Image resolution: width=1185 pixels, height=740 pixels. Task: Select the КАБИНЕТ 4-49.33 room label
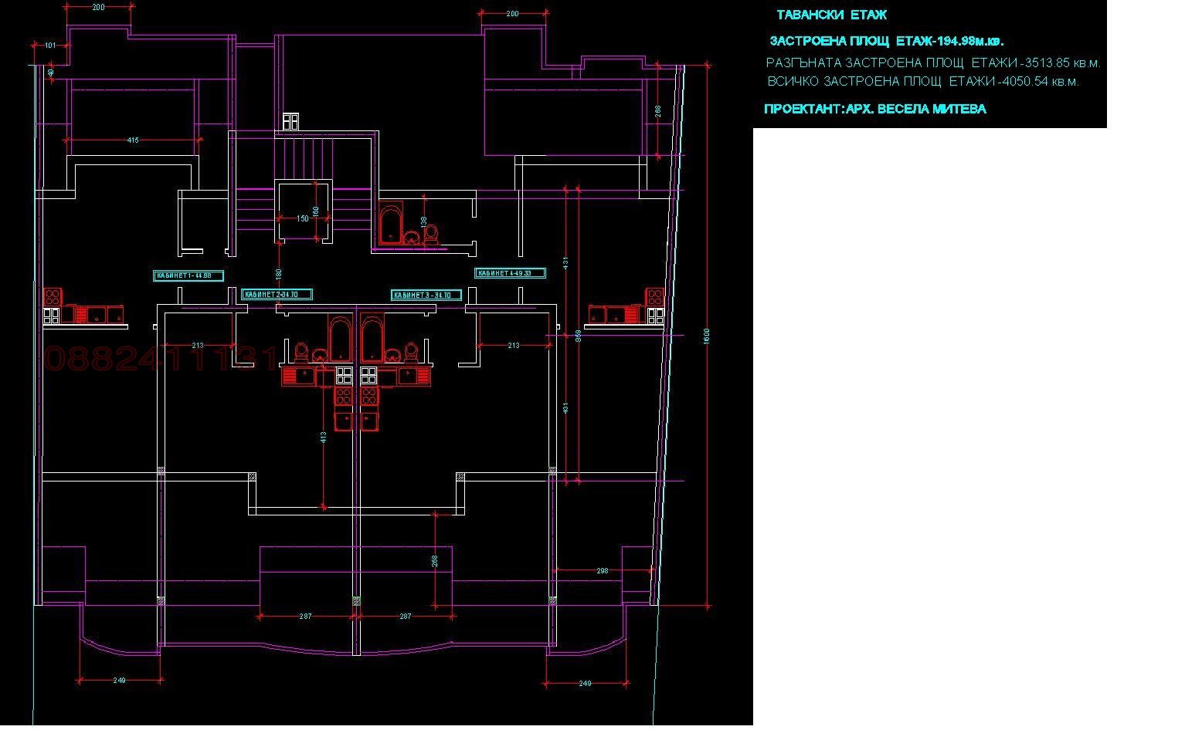pos(510,273)
